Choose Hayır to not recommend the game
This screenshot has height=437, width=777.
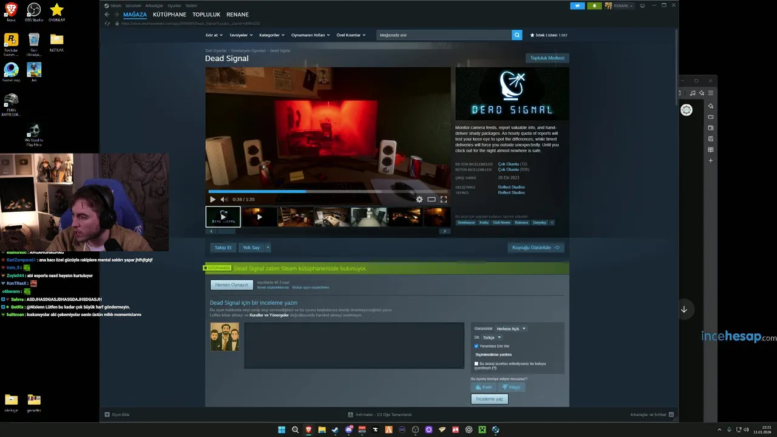click(511, 387)
